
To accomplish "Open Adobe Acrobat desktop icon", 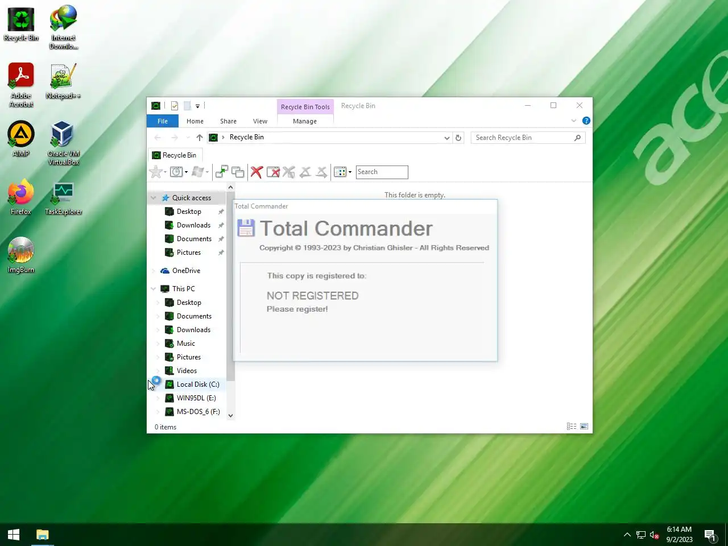I will click(21, 85).
